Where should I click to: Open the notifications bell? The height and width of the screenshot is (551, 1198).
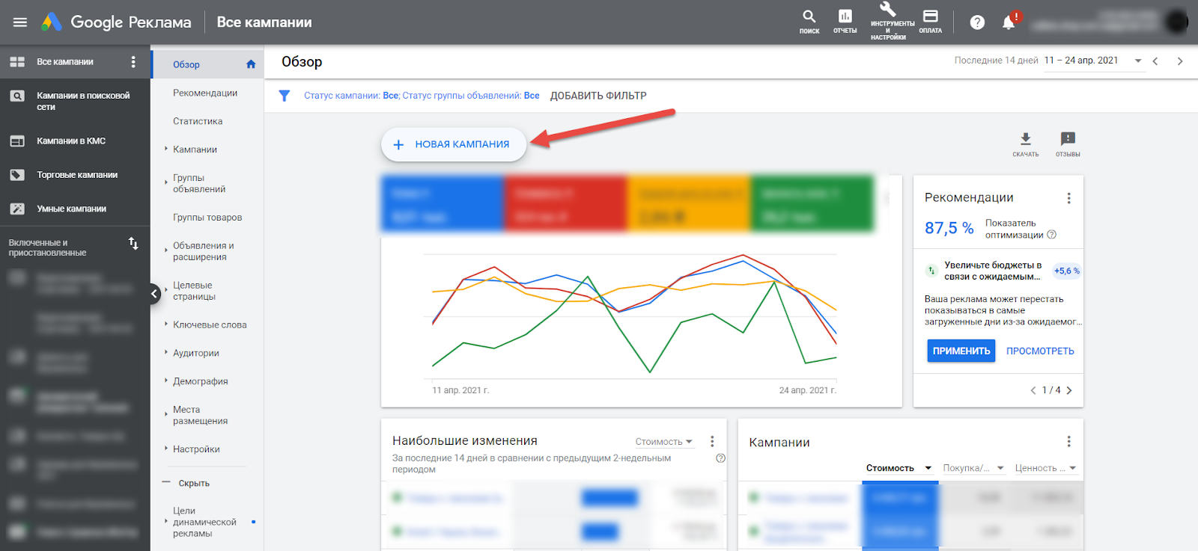point(1009,22)
